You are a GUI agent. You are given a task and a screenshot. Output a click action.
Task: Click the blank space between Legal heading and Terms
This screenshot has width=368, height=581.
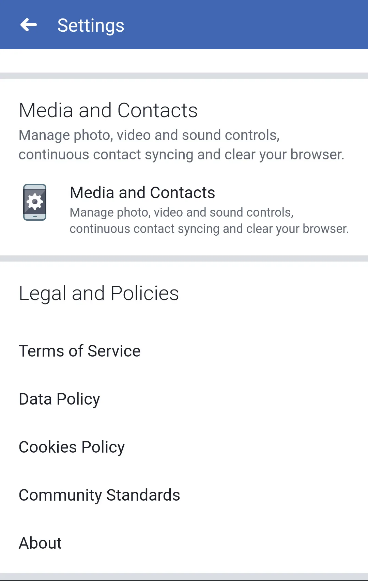[184, 322]
